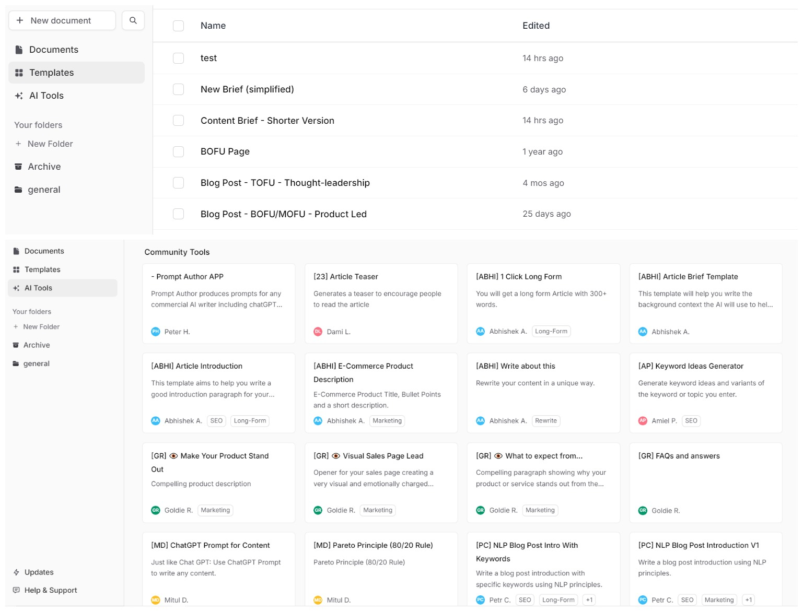Click the '6 days ago' edited cell
The width and height of the screenshot is (803, 611).
(x=544, y=89)
